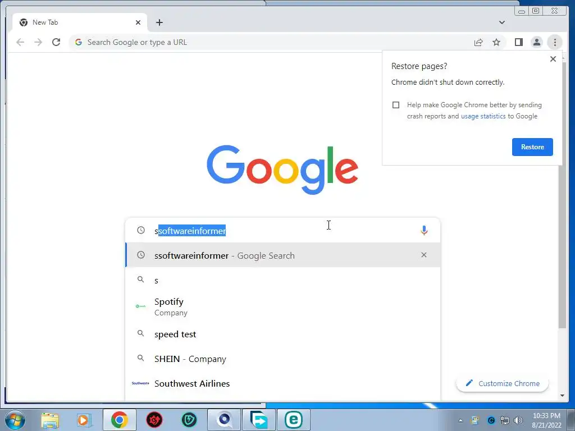Open the Chrome side panel
575x431 pixels.
518,42
